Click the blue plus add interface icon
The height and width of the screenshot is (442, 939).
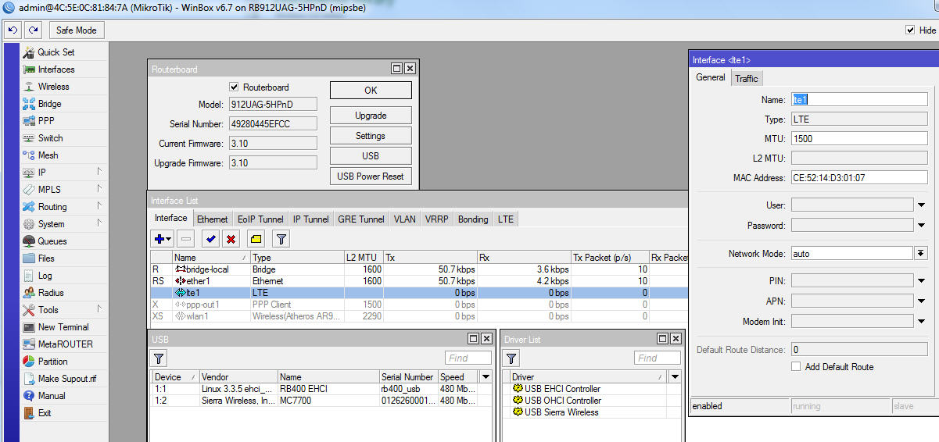(163, 239)
